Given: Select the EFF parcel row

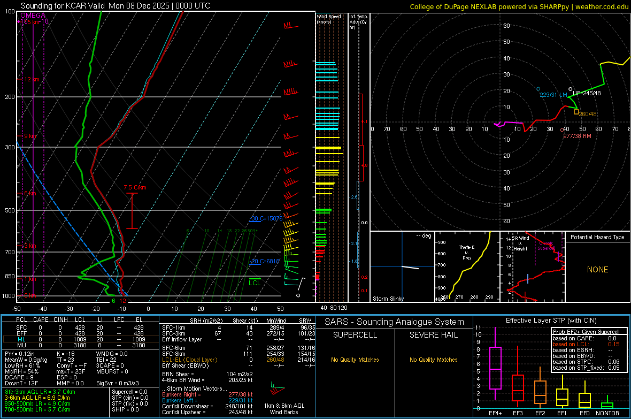Looking at the screenshot, I should point(81,333).
